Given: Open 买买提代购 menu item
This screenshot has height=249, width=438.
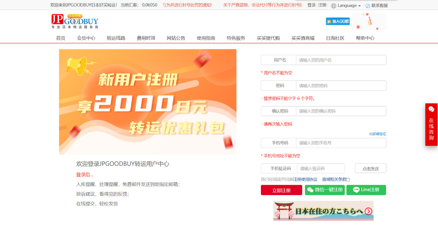Looking at the screenshot, I should coord(268,38).
